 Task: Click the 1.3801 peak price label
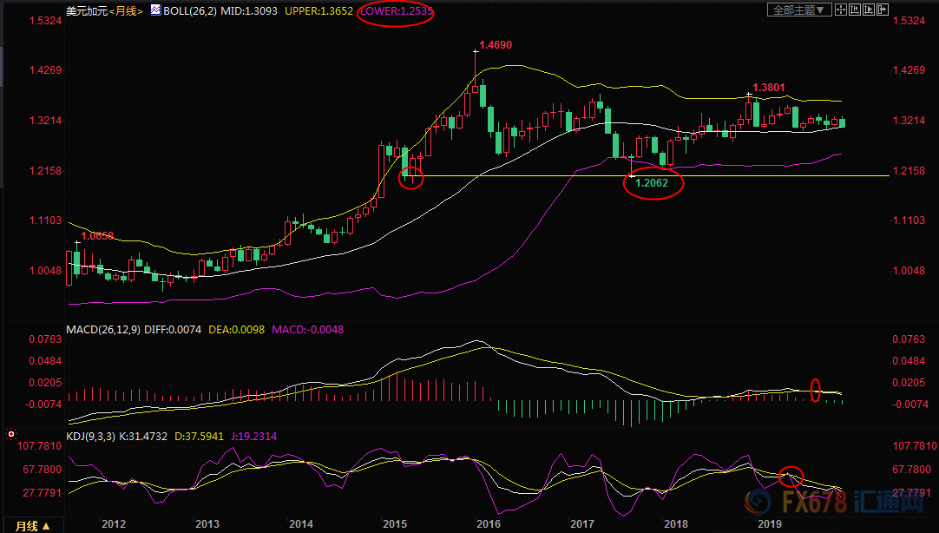769,88
